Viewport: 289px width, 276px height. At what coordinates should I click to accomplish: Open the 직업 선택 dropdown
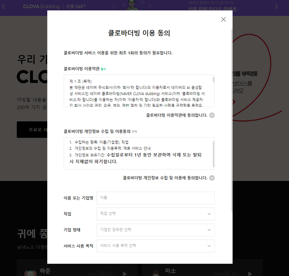coord(155,214)
